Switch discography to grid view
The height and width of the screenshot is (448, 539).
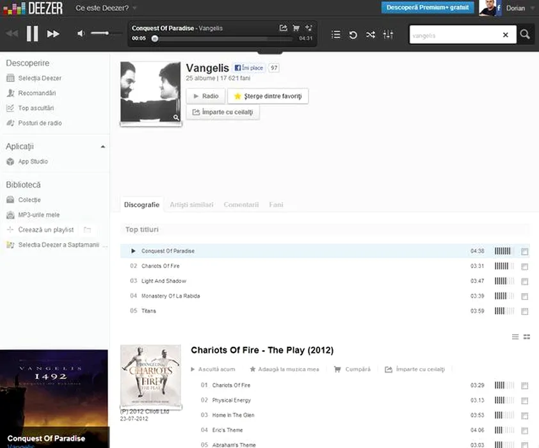point(527,337)
